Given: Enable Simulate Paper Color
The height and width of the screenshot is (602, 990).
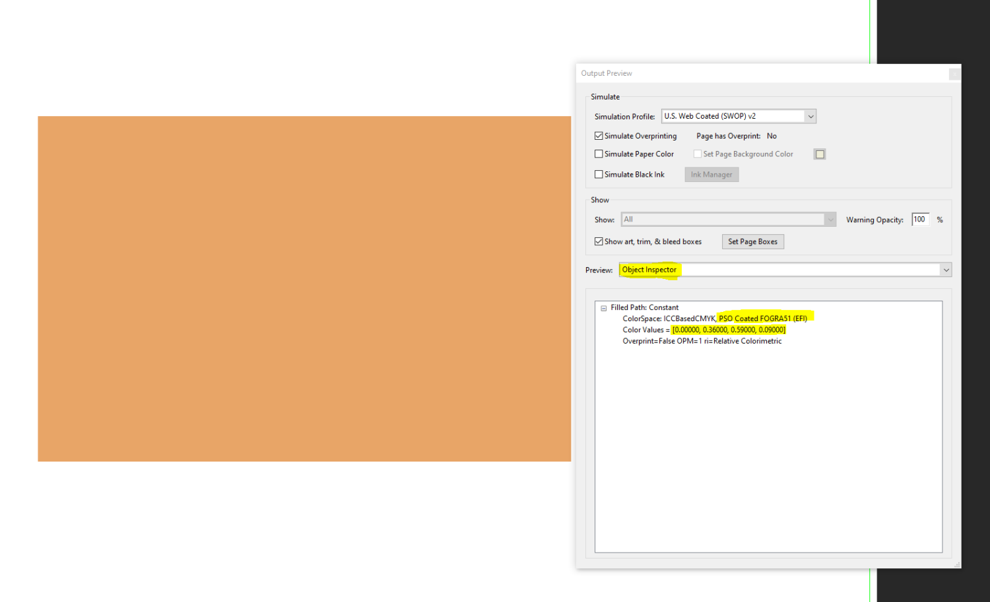Looking at the screenshot, I should coord(599,154).
